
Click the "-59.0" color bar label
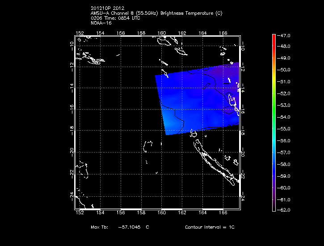tap(283, 176)
